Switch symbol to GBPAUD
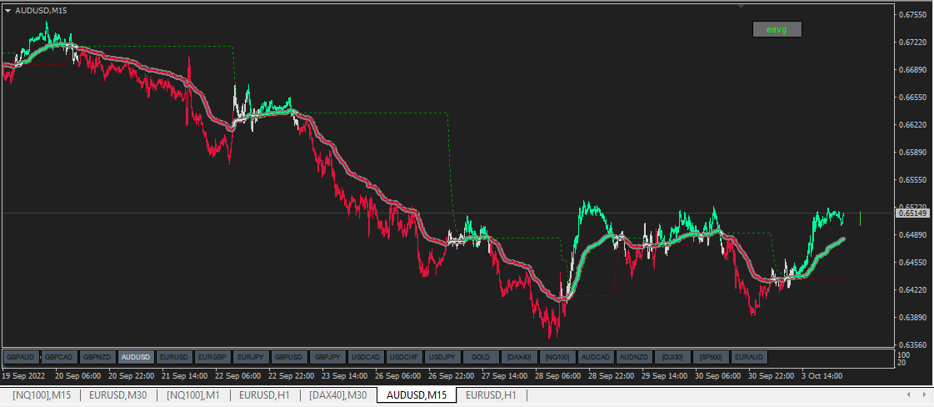Viewport: 934px width, 407px height. (21, 357)
